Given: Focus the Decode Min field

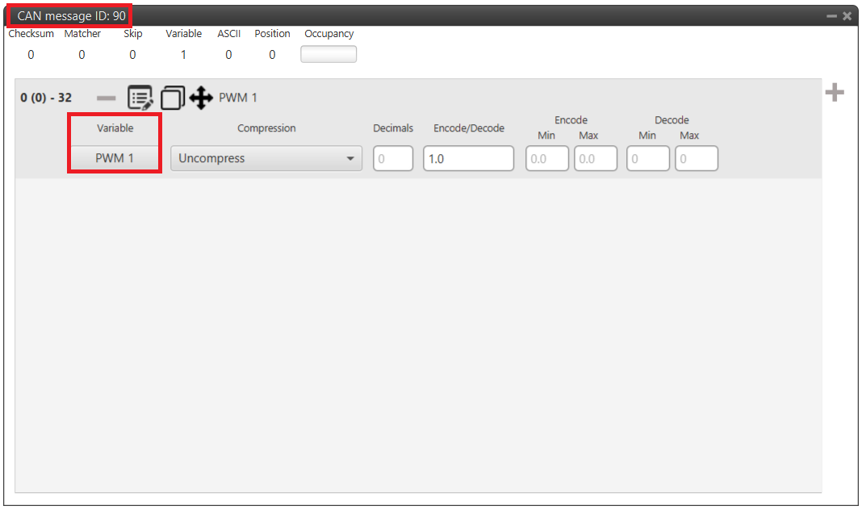Looking at the screenshot, I should [648, 158].
